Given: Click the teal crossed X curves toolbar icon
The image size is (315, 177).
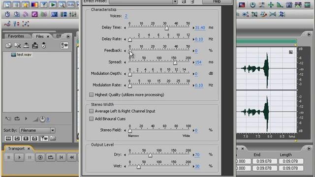Looking at the screenshot, I should click(x=273, y=14).
